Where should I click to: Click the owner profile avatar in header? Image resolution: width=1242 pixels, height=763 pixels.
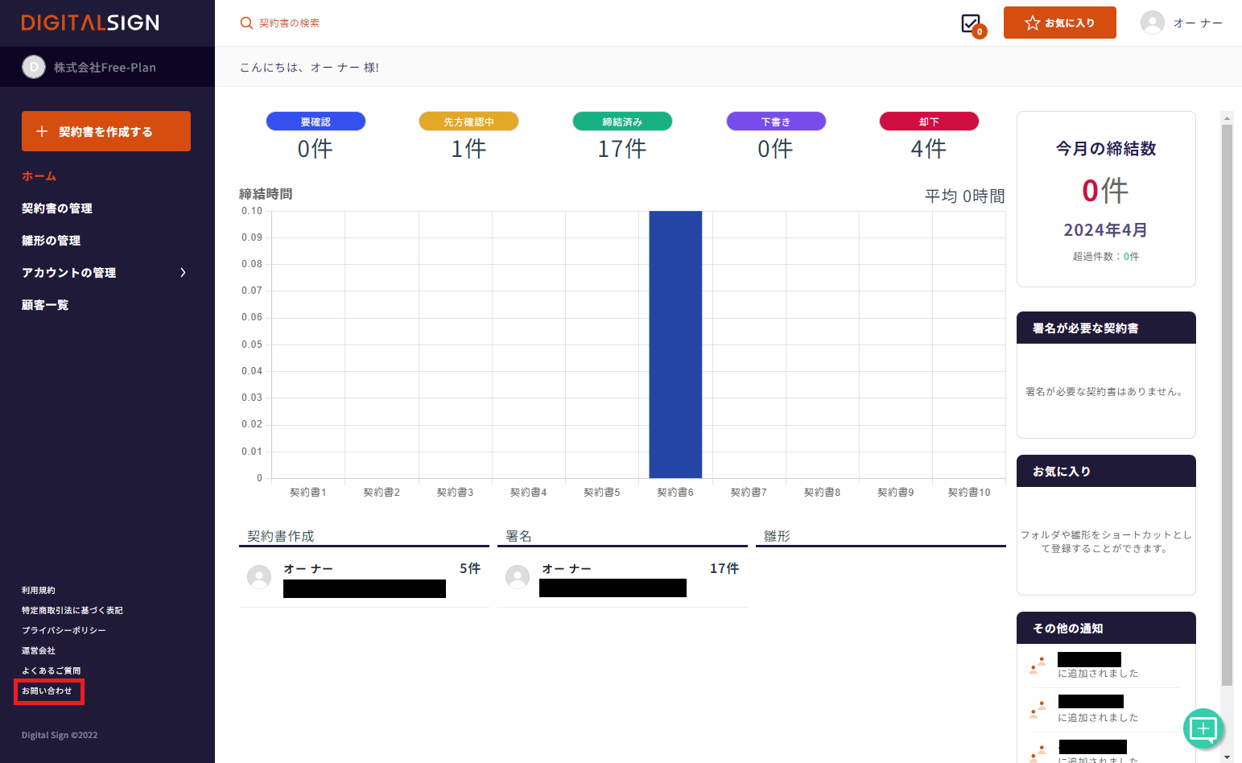click(1153, 23)
